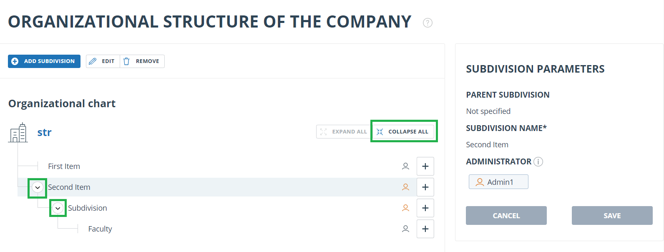664x252 pixels.
Task: Click the orange user icon on Subdivision row
Action: (405, 208)
